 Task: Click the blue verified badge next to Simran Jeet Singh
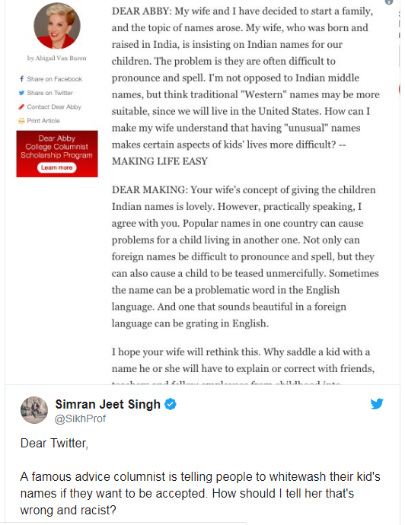(x=171, y=404)
